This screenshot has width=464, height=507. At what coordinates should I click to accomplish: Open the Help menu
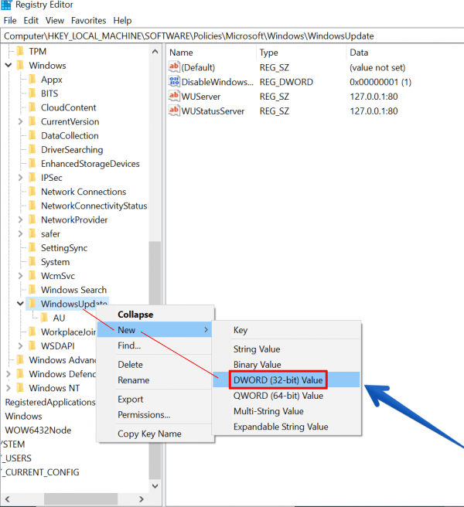[x=122, y=20]
